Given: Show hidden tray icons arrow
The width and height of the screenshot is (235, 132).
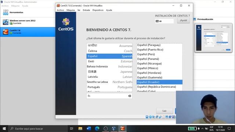Looking at the screenshot, I should (202, 129).
